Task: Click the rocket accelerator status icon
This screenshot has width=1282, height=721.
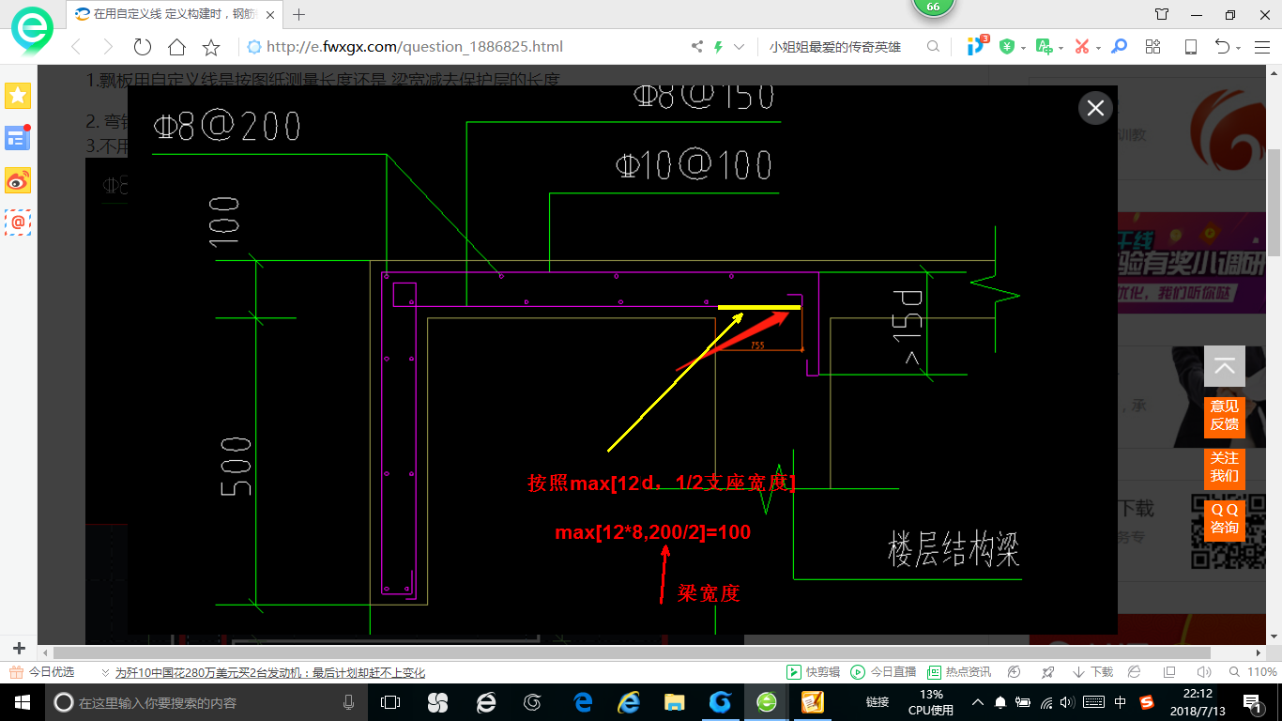Action: [x=1047, y=672]
